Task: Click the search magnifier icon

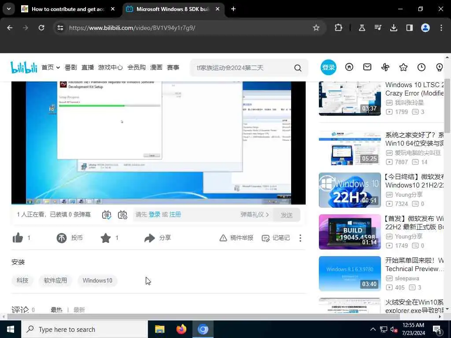Action: coord(298,68)
